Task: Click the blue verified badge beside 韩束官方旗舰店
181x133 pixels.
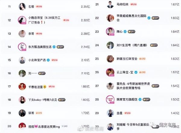Action: [x=140, y=99]
